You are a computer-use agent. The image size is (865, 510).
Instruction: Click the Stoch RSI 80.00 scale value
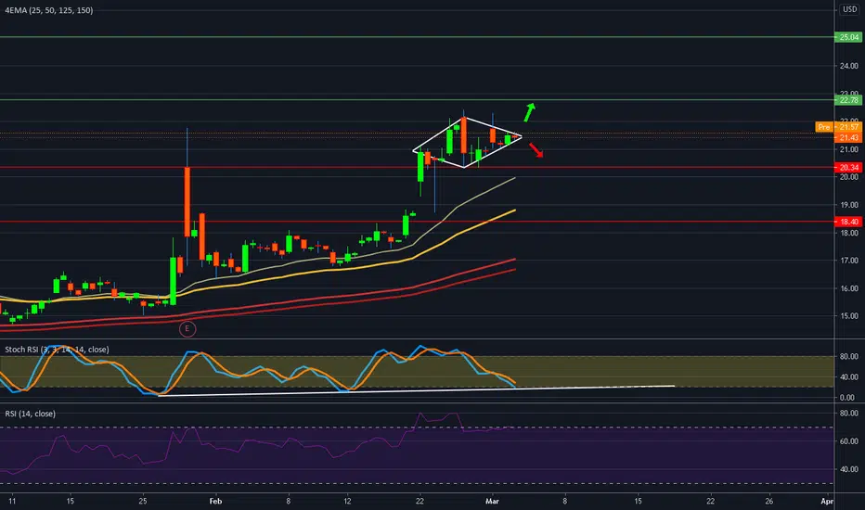[x=849, y=356]
